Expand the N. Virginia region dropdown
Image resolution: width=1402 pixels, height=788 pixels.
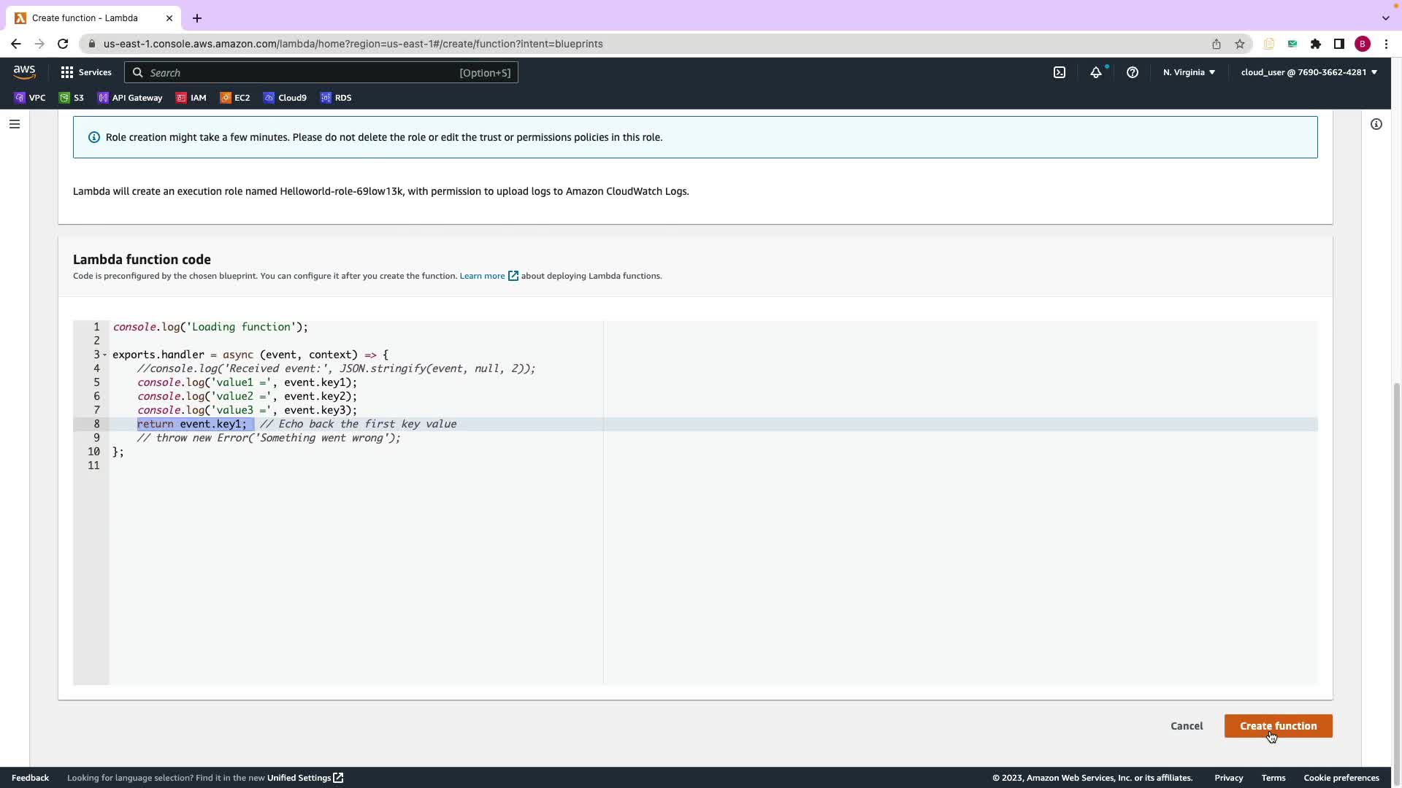coord(1189,72)
